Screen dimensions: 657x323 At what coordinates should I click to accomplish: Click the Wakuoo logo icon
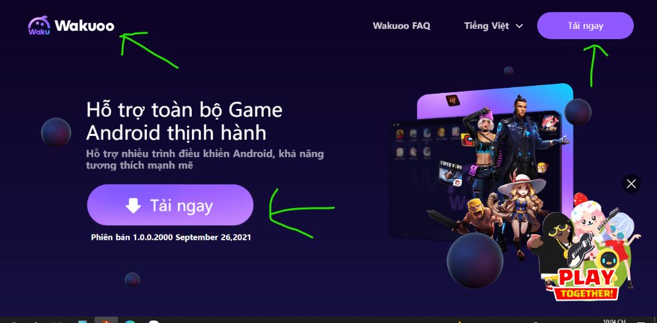click(x=39, y=26)
